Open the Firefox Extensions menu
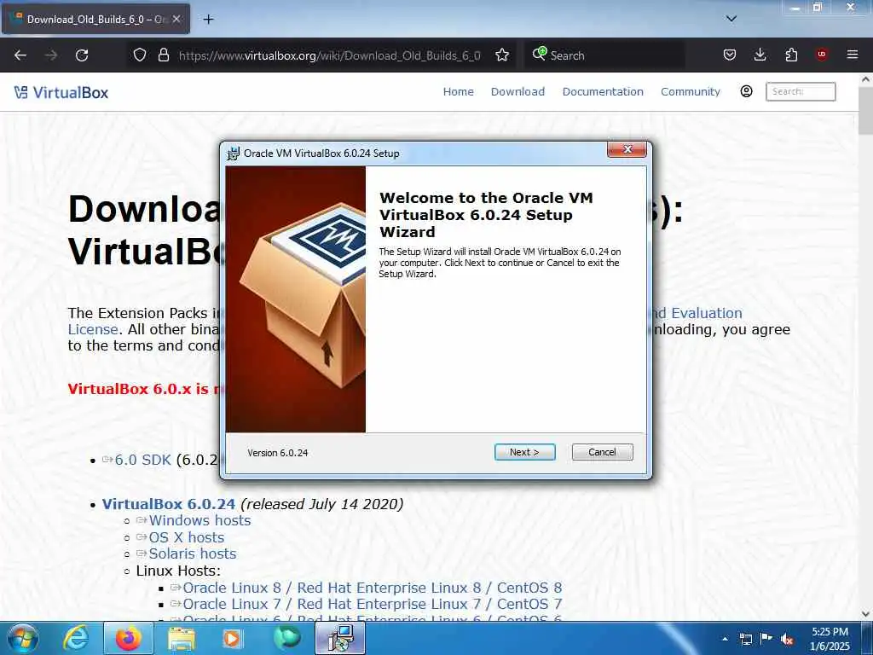This screenshot has width=873, height=655. click(791, 55)
